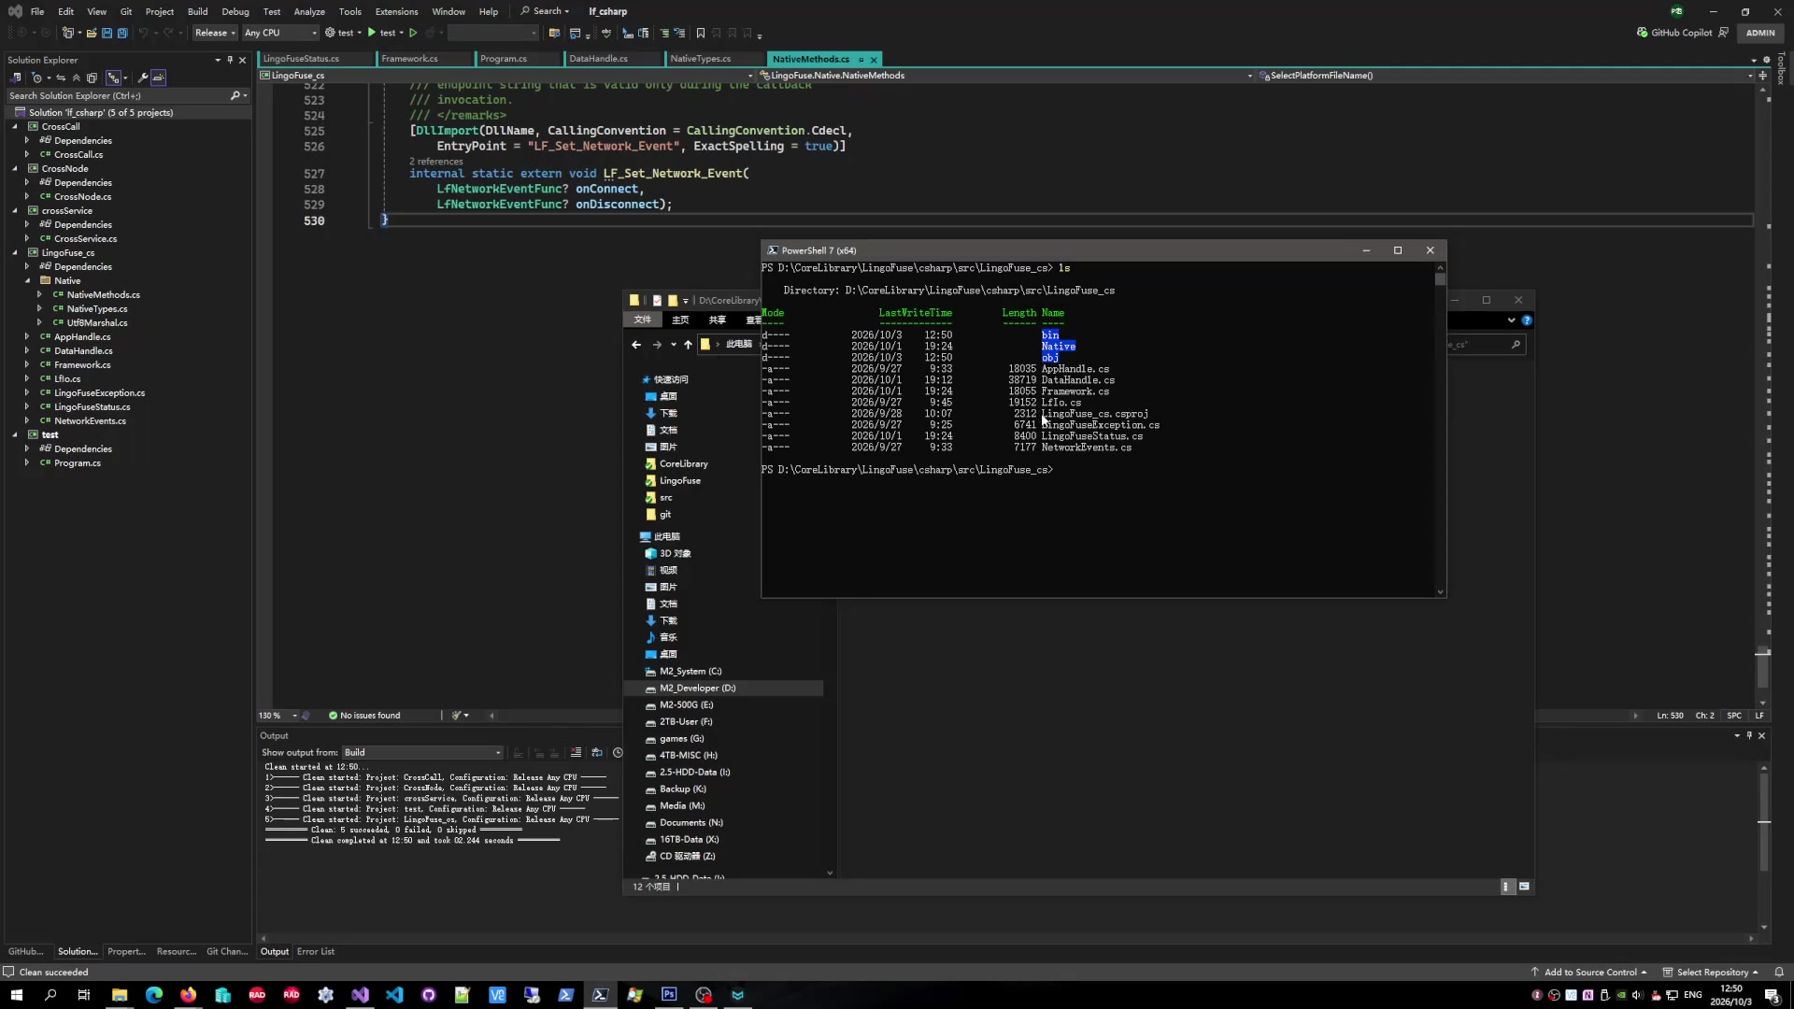Toggle bookmark icon in the main toolbar
1794x1009 pixels.
pos(701,33)
